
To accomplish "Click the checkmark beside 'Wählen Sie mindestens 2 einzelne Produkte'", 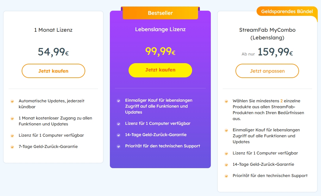I will [x=226, y=101].
